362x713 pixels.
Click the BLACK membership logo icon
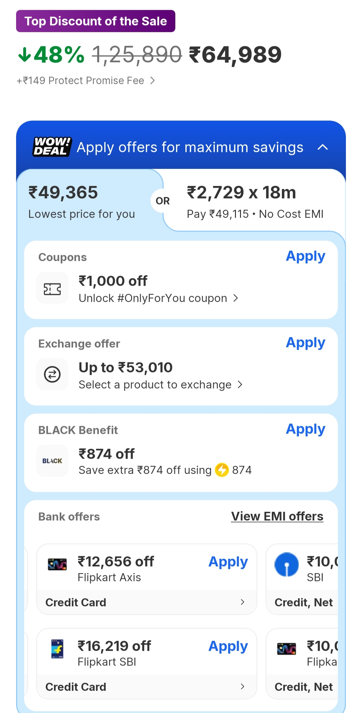tap(52, 461)
